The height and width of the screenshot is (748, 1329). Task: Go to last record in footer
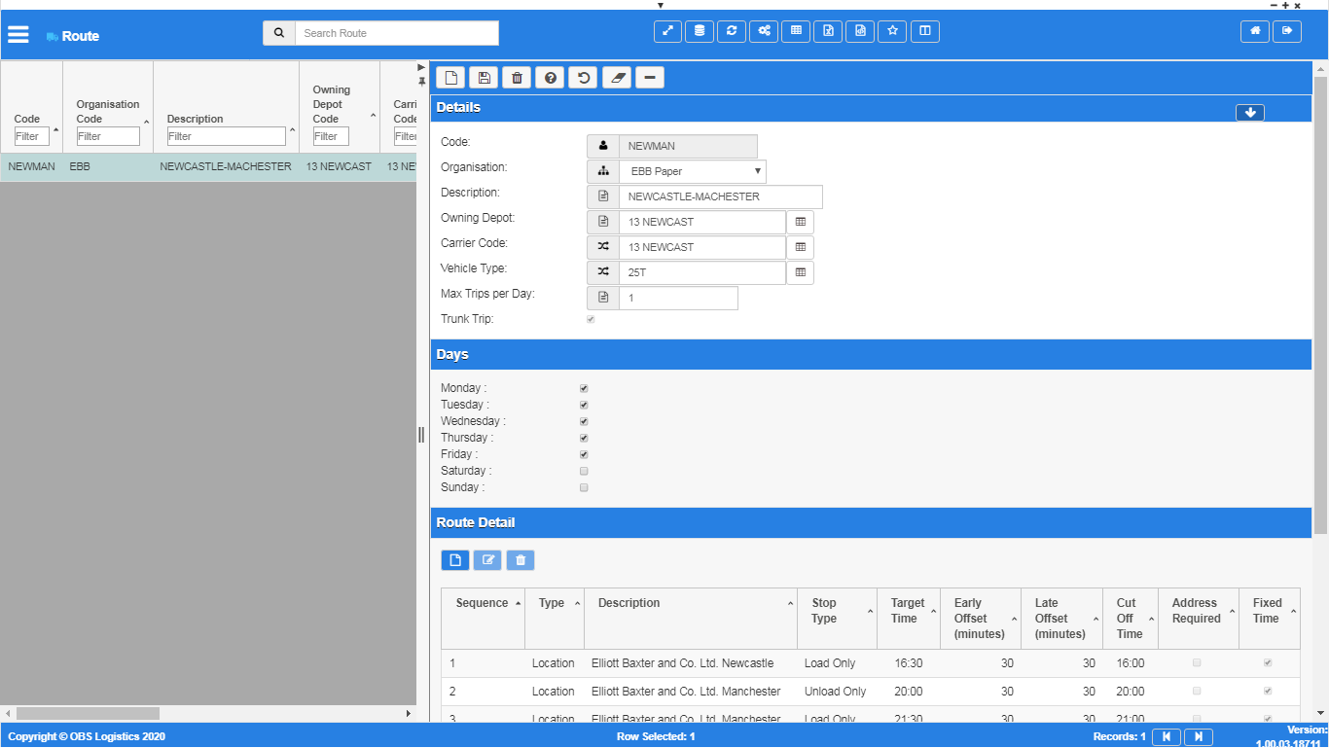pyautogui.click(x=1199, y=736)
